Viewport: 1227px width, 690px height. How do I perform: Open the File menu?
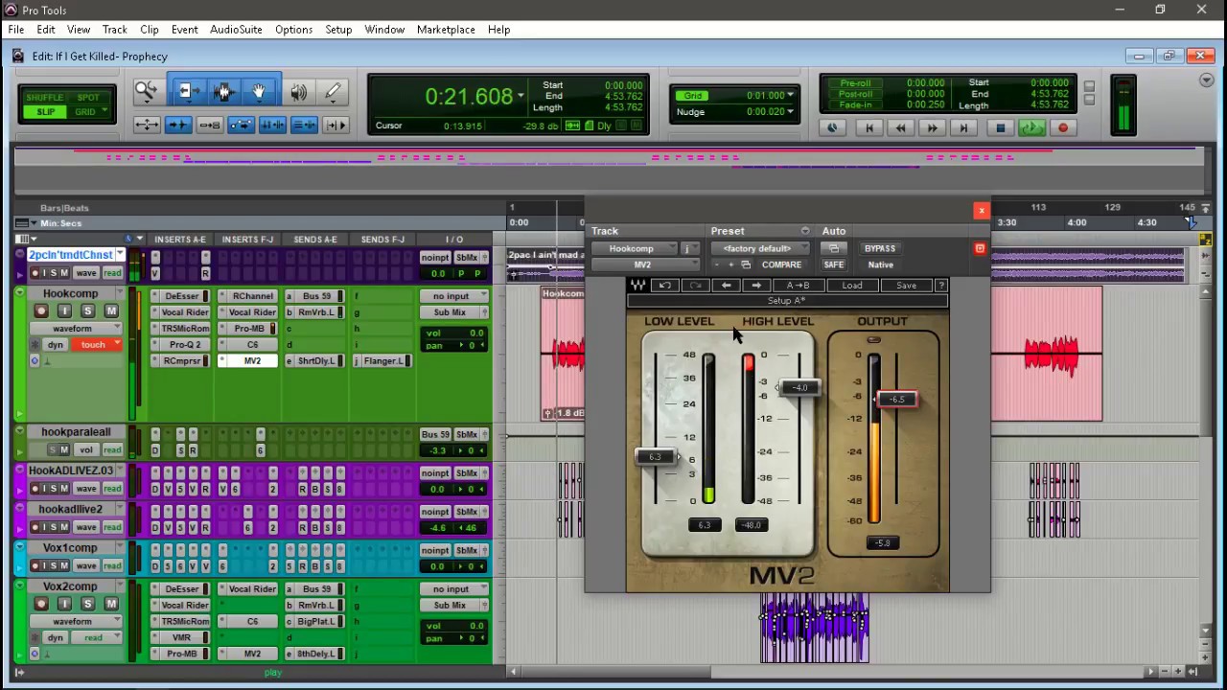(x=16, y=30)
